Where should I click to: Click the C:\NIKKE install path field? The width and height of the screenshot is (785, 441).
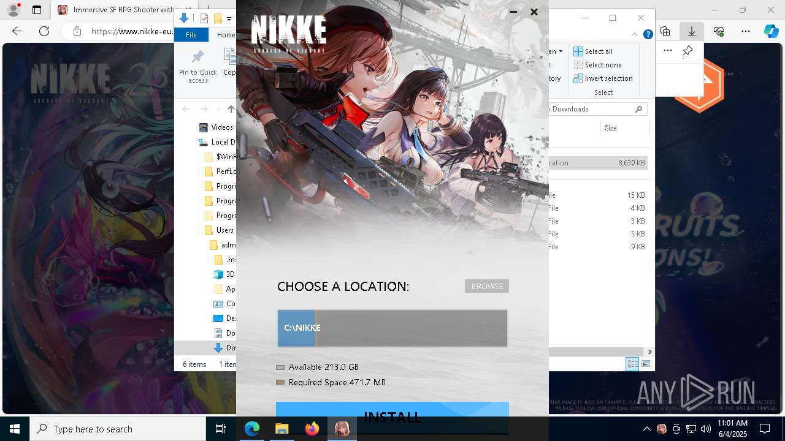[392, 328]
